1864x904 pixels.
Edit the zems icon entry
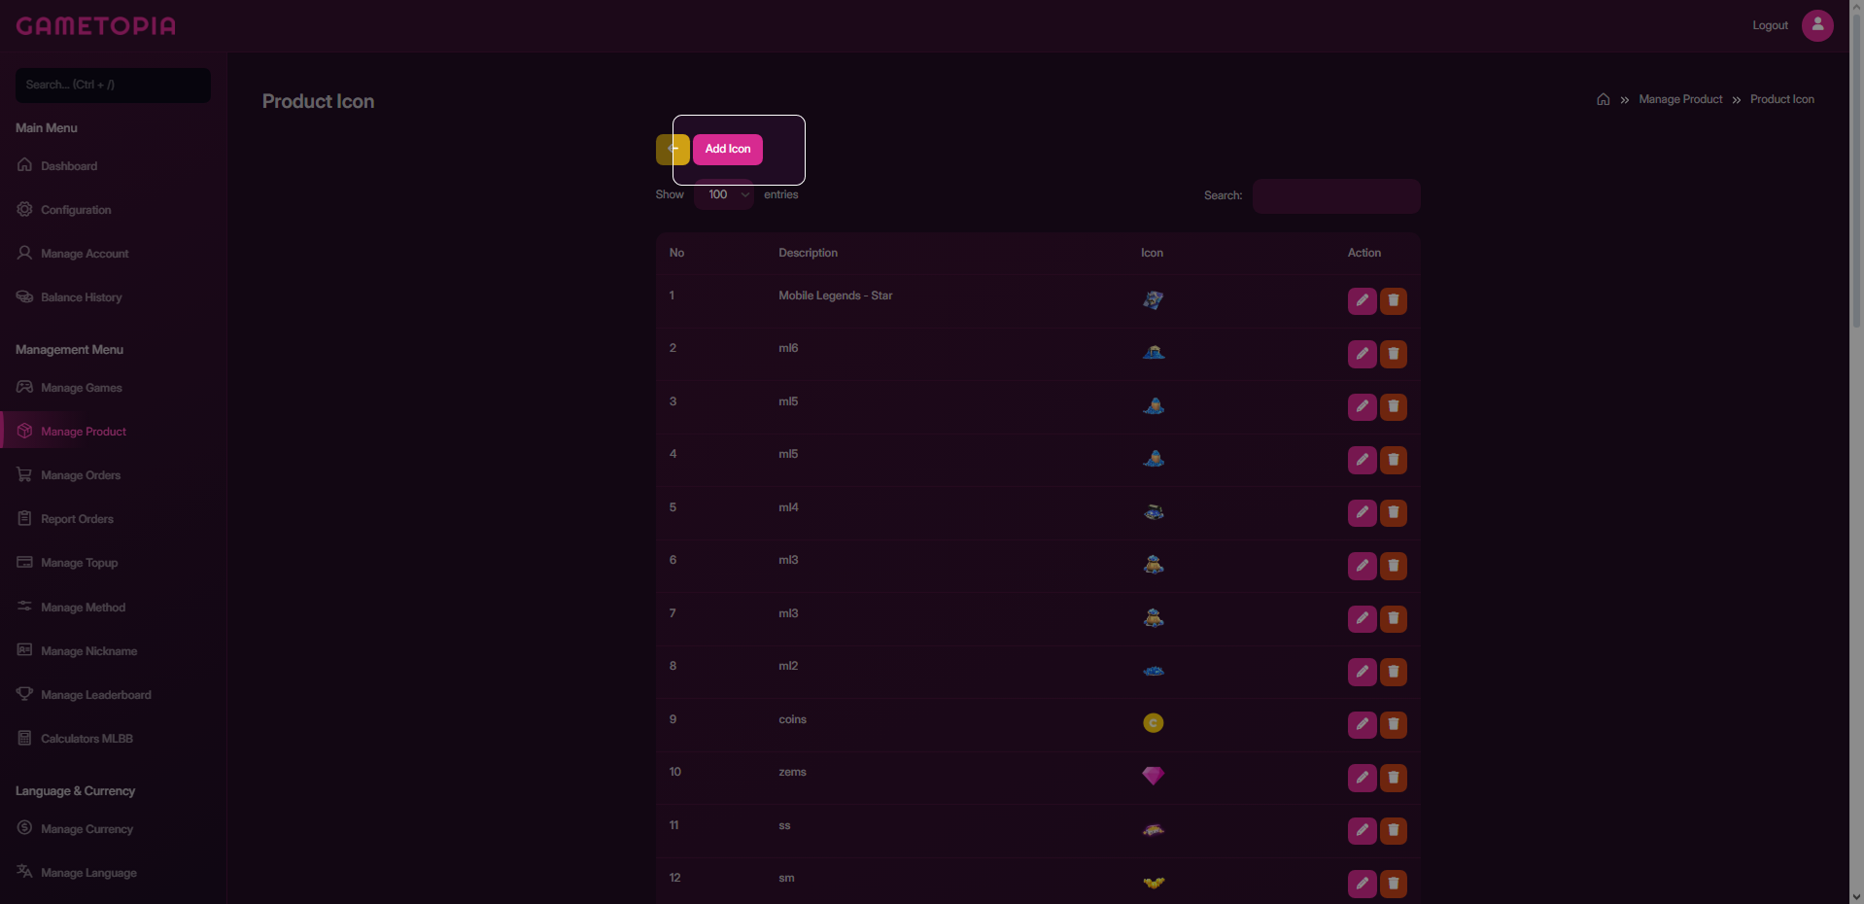tap(1362, 778)
